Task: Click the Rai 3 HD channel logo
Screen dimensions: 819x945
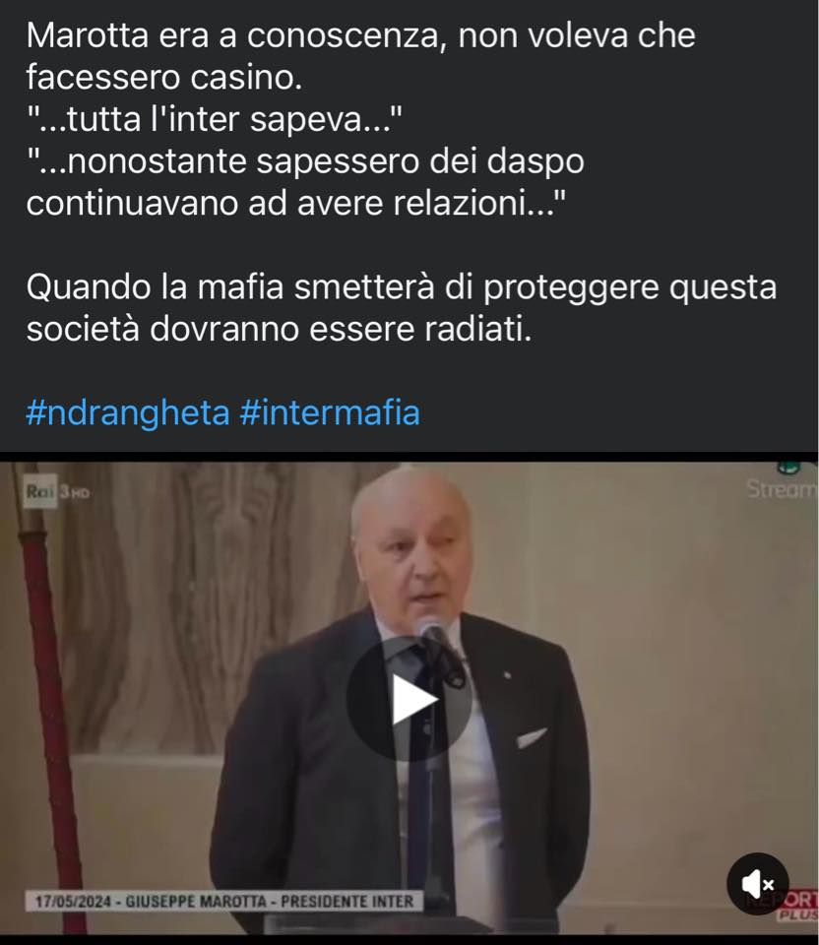Action: pyautogui.click(x=57, y=492)
